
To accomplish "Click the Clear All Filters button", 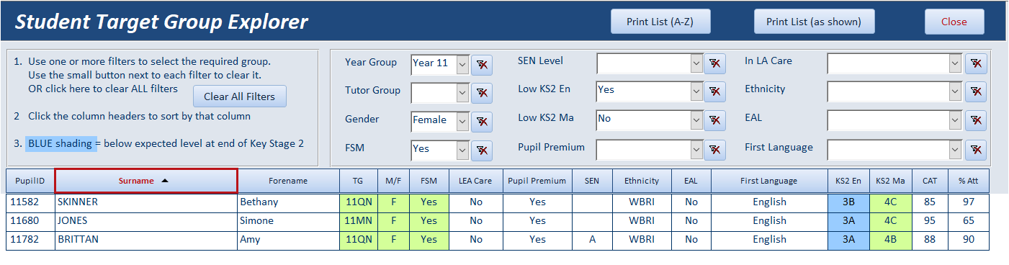I will click(x=239, y=96).
